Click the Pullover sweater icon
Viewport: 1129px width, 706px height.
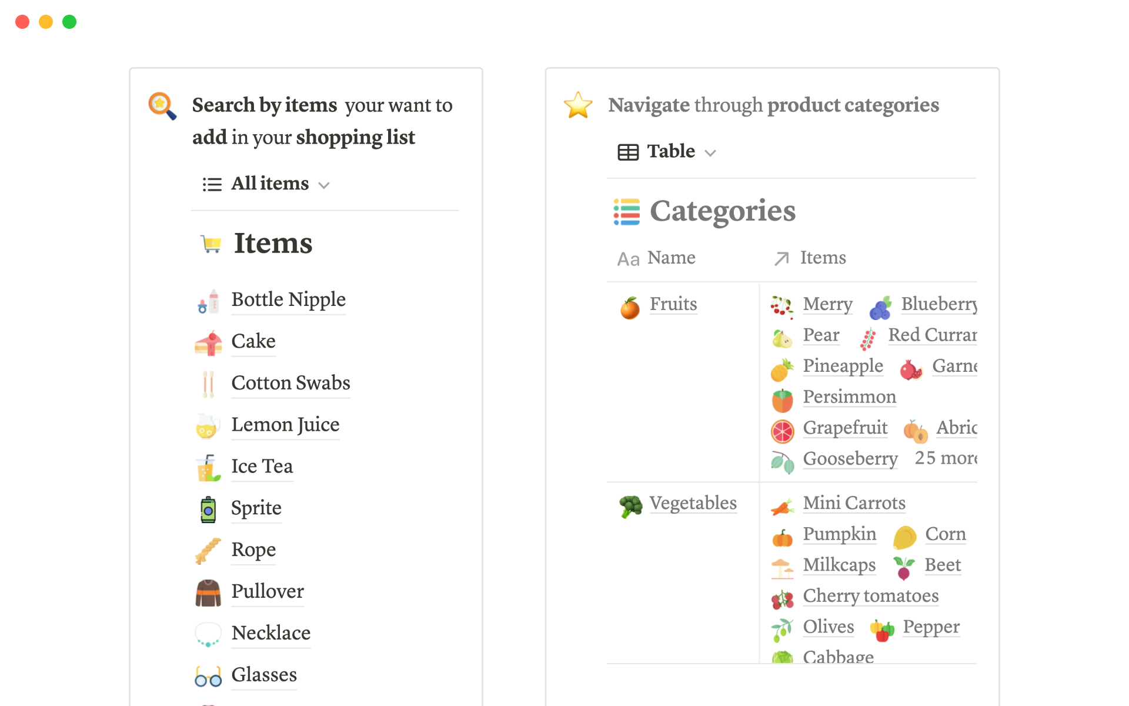208,592
